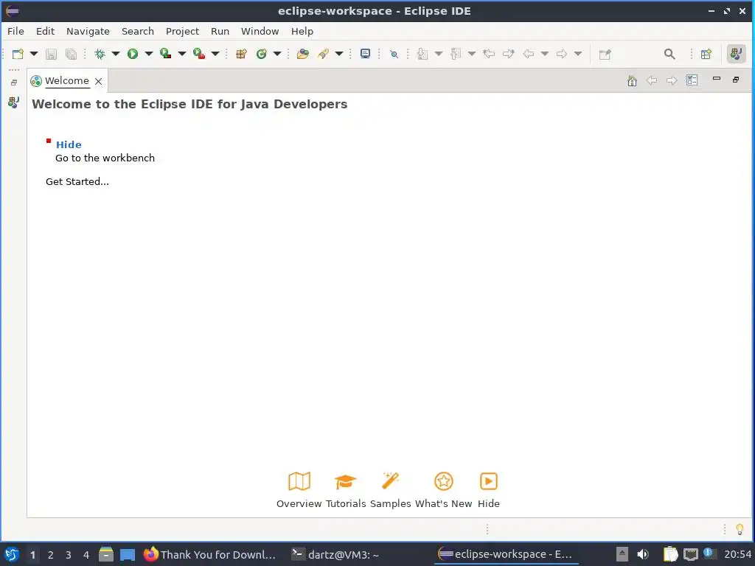The image size is (755, 566).
Task: Close the Welcome tab
Action: click(x=98, y=81)
